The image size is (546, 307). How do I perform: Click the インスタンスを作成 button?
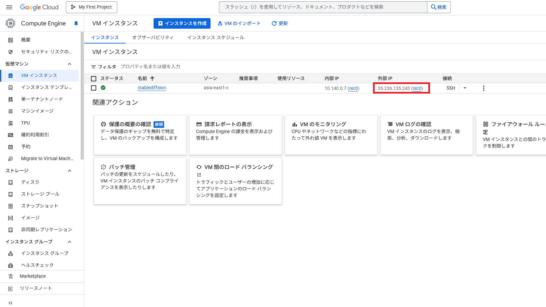coord(182,23)
